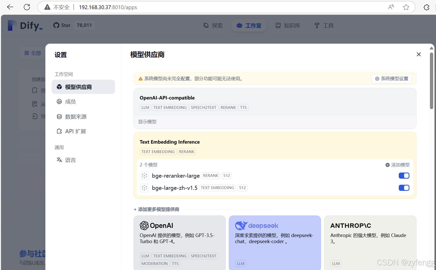Screen dimensions: 436x270
Task: Open 数据来源 settings section
Action: click(83, 116)
